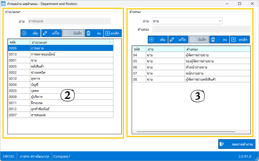Select position row 04 ผู้จัดการฝ่ายขาย
Viewport: 259px width, 161px height.
click(191, 55)
